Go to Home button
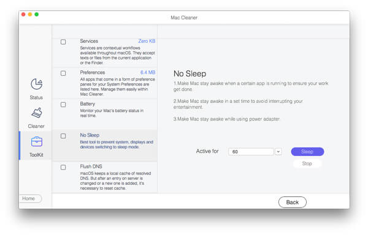 click(x=30, y=199)
